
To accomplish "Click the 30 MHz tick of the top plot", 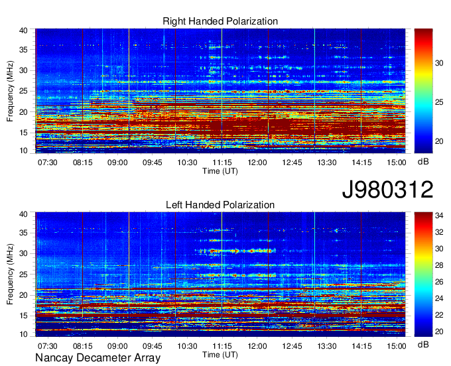I will click(x=23, y=71).
